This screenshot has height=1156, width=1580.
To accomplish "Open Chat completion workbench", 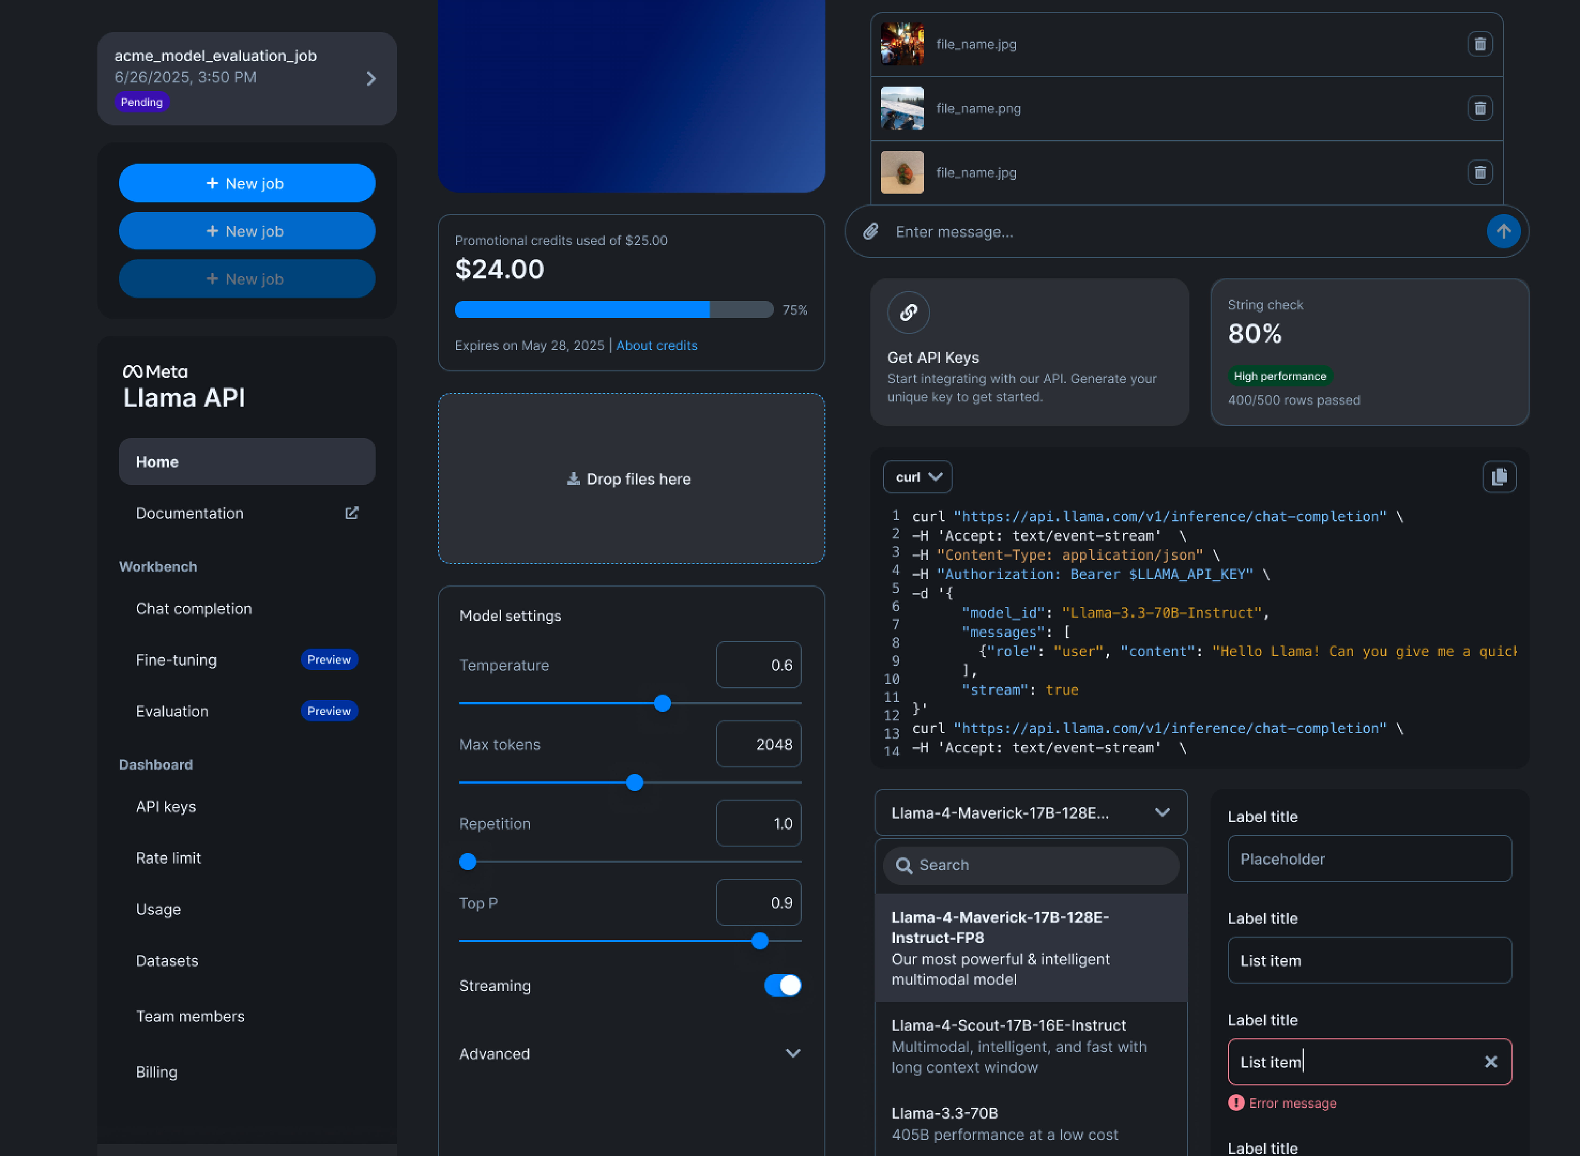I will 247,609.
